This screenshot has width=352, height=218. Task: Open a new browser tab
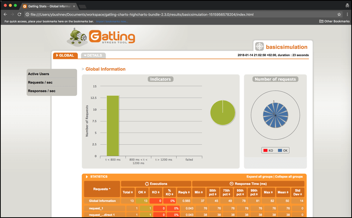coord(82,6)
